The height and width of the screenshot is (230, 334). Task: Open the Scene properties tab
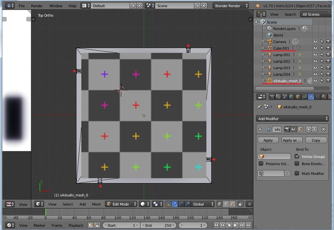pos(285,97)
